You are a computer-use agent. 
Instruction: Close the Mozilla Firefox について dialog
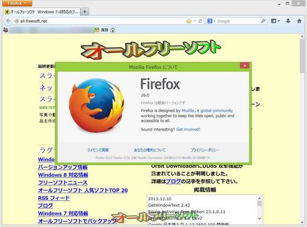(x=244, y=65)
